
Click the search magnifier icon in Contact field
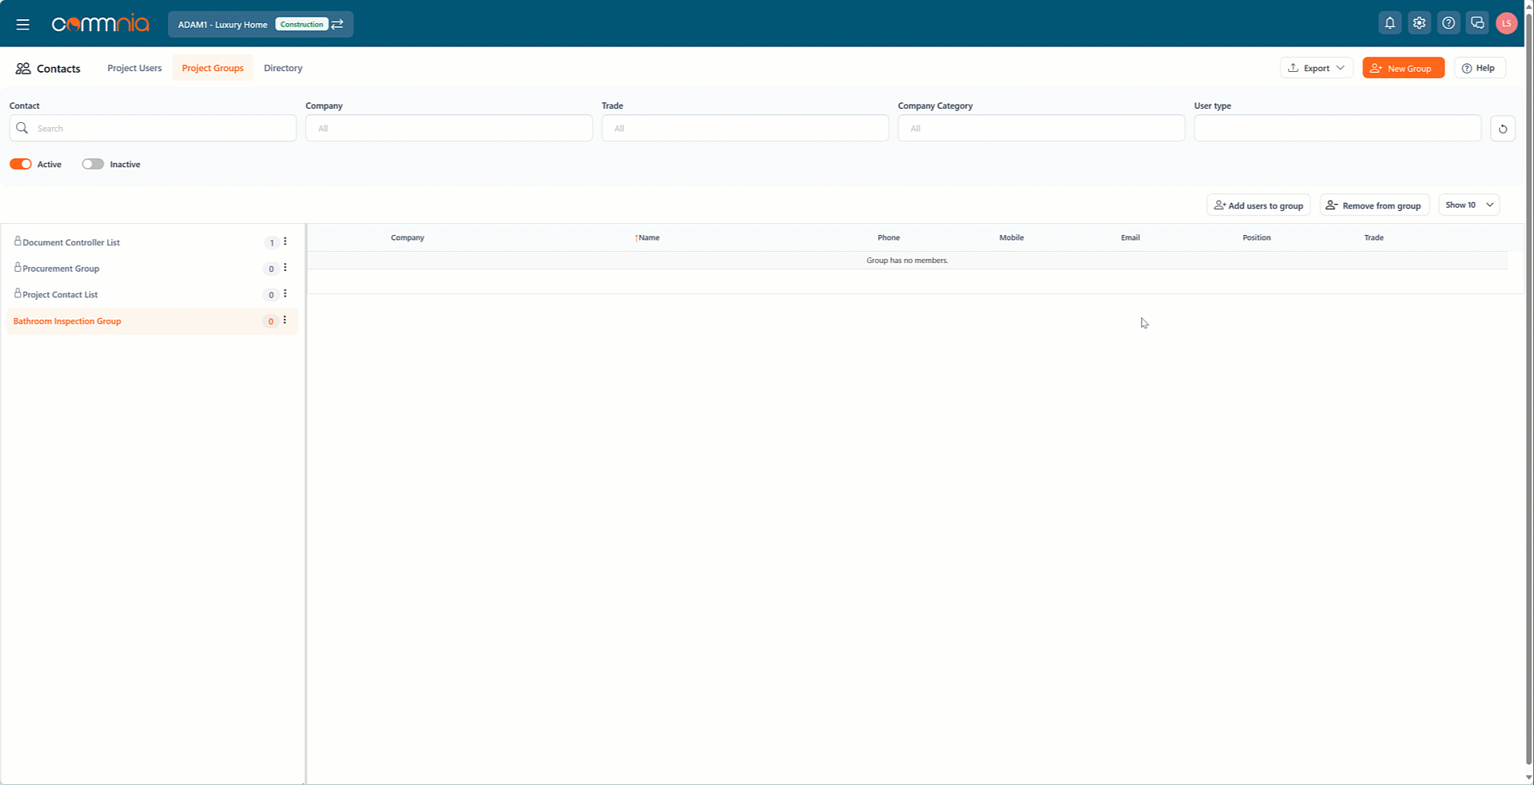click(x=22, y=128)
